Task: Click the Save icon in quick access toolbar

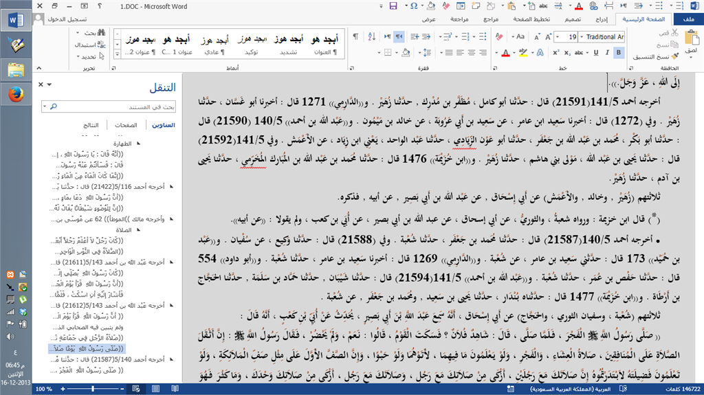Action: 393,5
